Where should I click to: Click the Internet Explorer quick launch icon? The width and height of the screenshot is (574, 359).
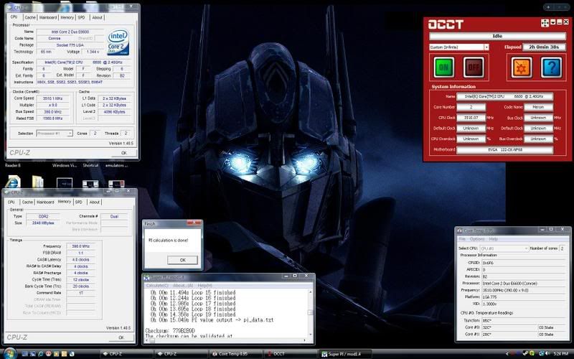pyautogui.click(x=41, y=354)
